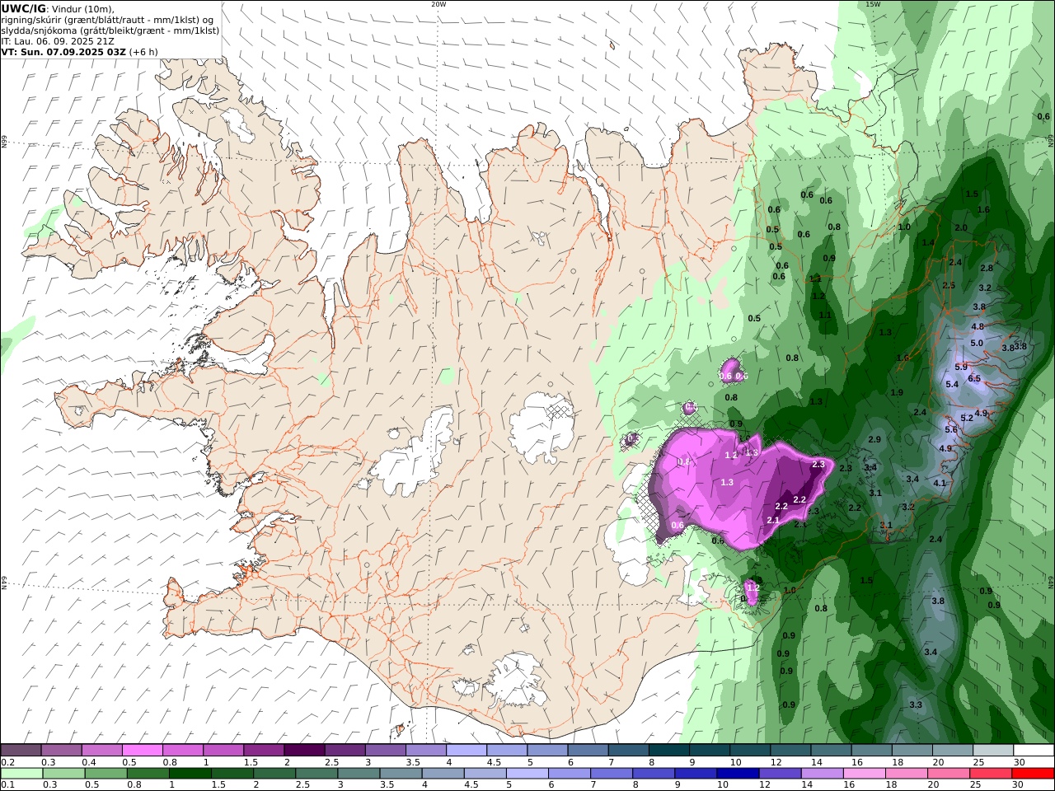The width and height of the screenshot is (1055, 791).
Task: Click the 5.9 precipitation value in the east
Action: click(961, 367)
